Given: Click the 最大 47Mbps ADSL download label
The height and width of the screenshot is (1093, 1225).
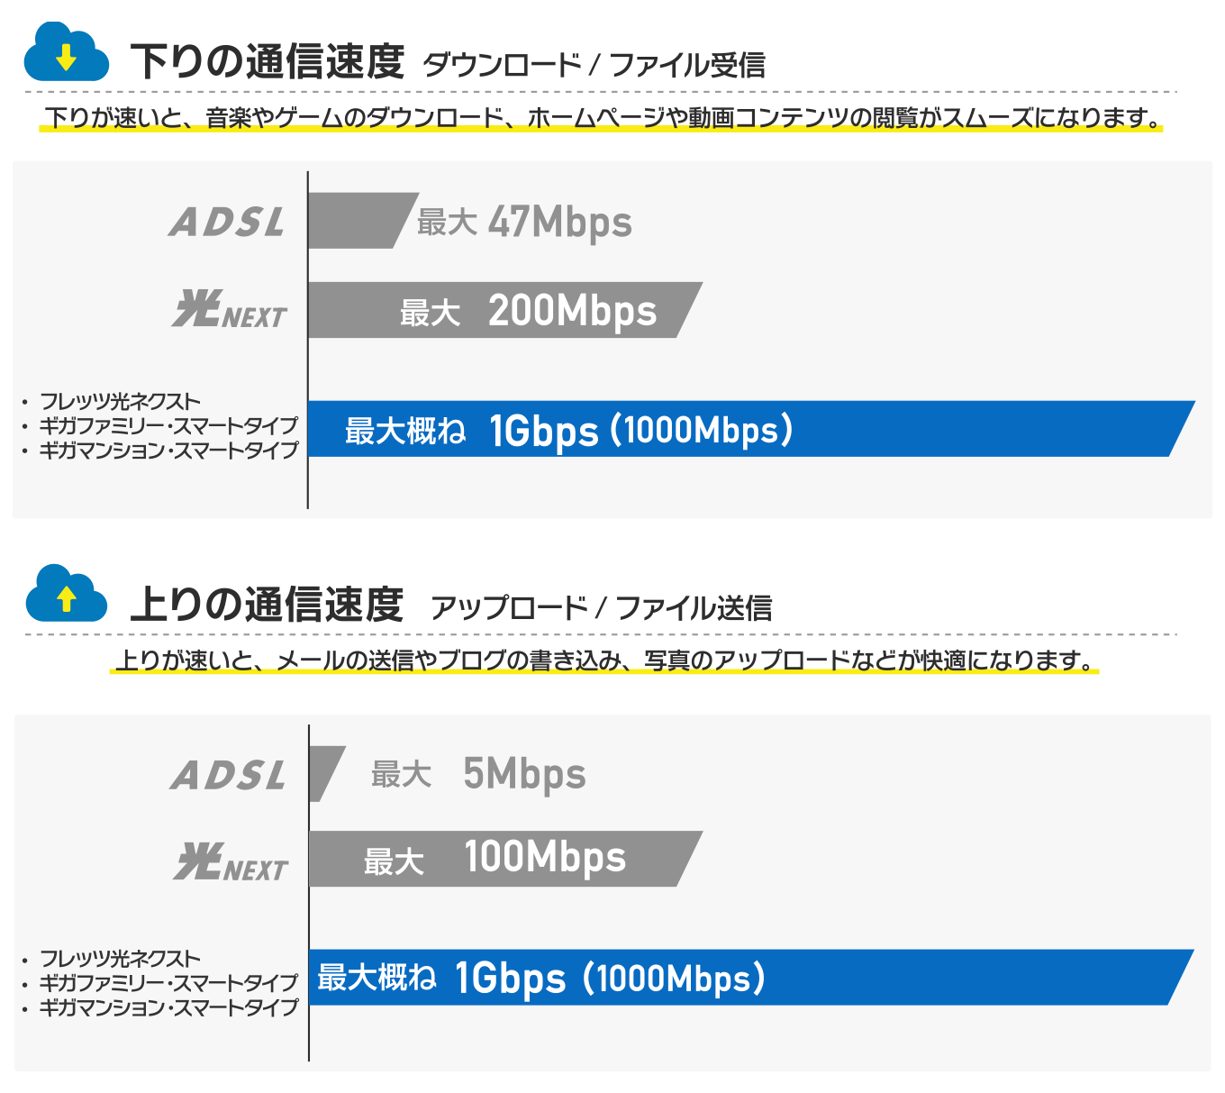Looking at the screenshot, I should [x=524, y=222].
